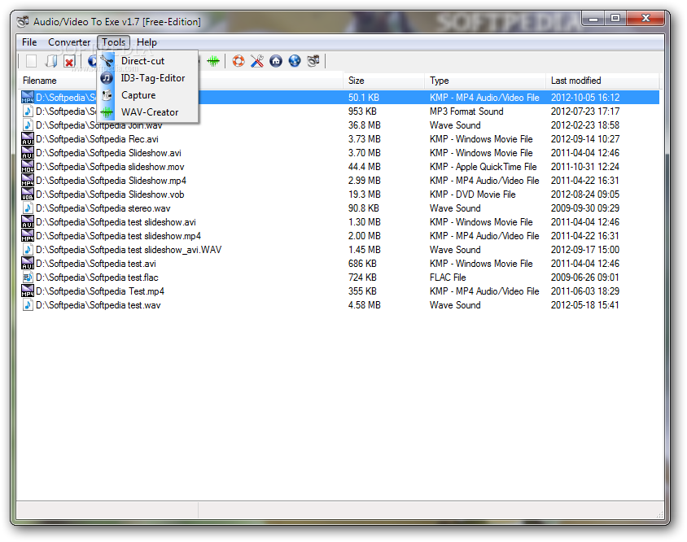Click the 36.8 MB size cell
The height and width of the screenshot is (542, 687).
click(364, 125)
